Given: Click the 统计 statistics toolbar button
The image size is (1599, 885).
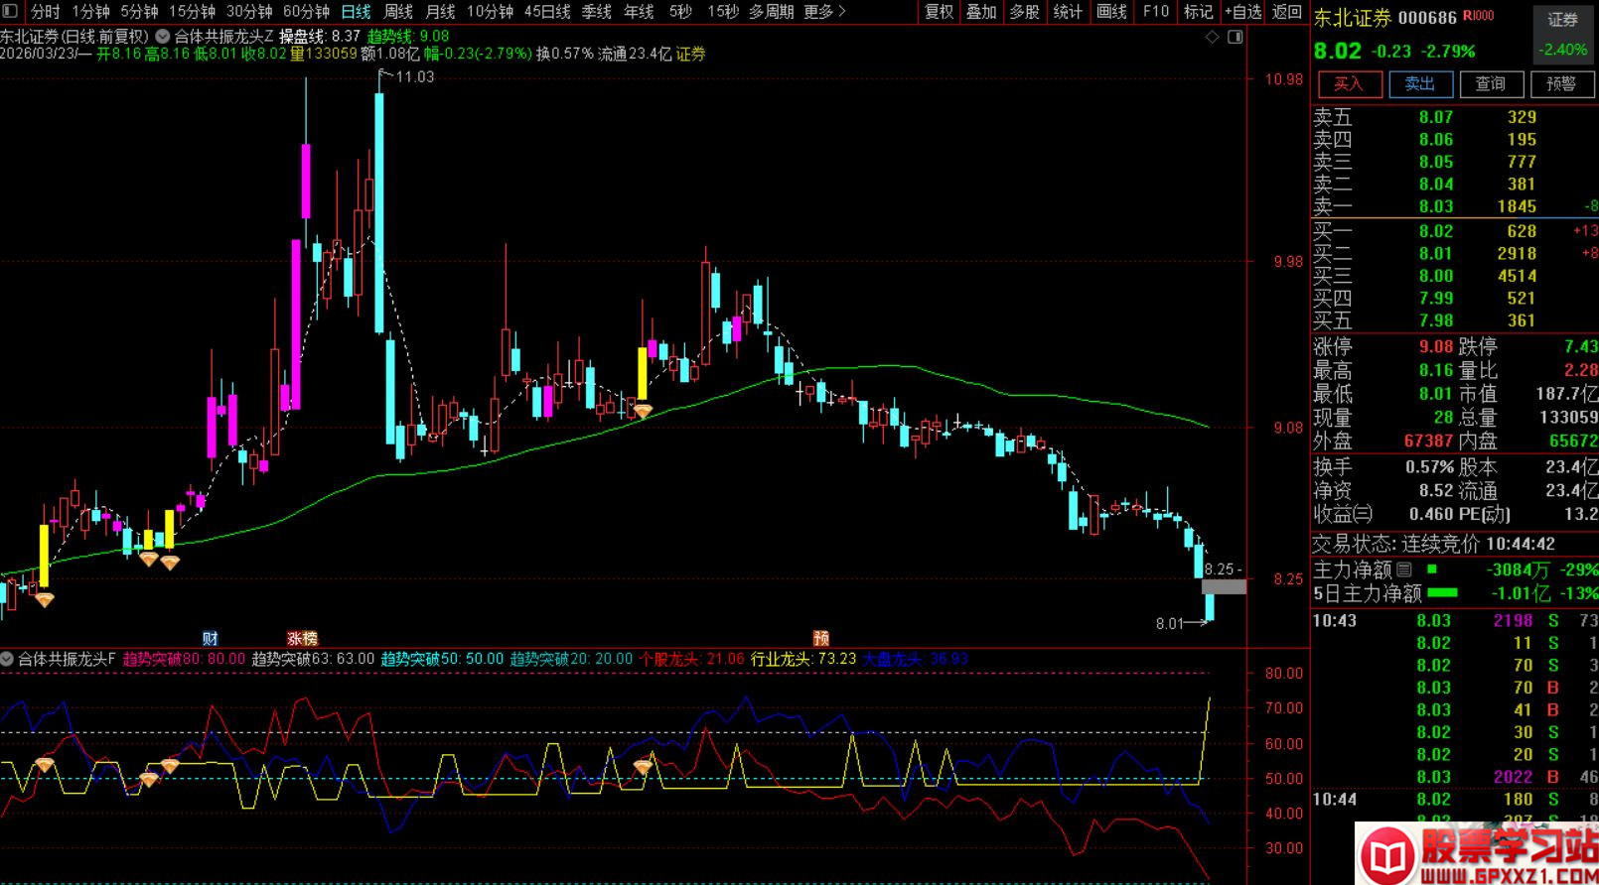Looking at the screenshot, I should pos(1068,11).
